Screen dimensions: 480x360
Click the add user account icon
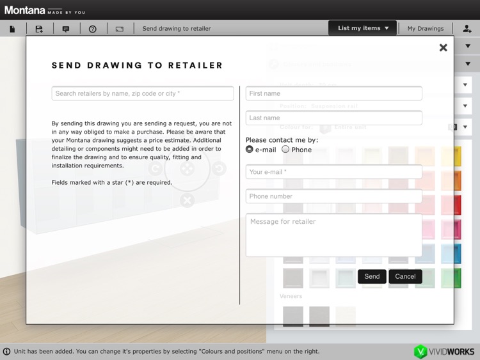(467, 29)
